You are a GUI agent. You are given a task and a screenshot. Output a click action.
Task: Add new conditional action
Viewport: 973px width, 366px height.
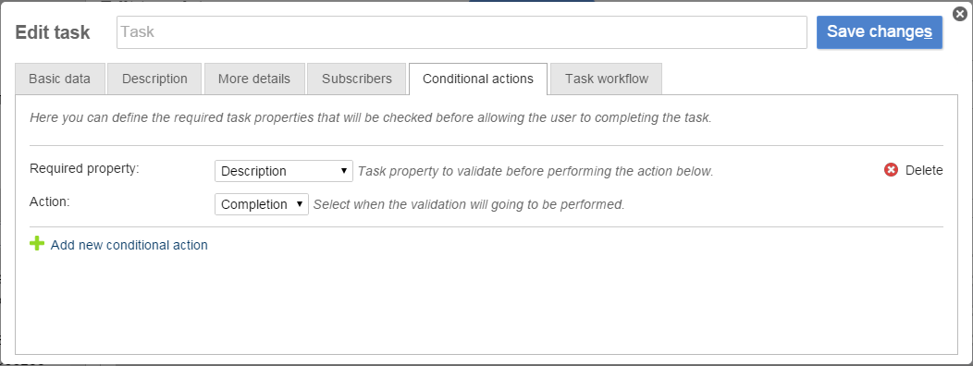point(129,245)
